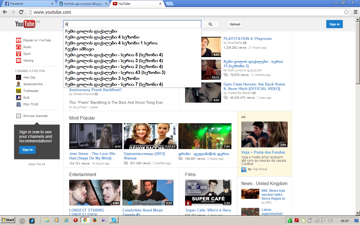360x225 pixels.
Task: Open the Sport category trophy icon
Action: point(19,54)
